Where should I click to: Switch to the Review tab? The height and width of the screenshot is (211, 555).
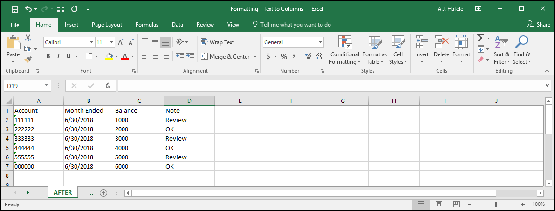(x=206, y=24)
